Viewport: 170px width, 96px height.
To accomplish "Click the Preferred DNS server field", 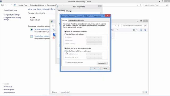I will [x=94, y=54].
